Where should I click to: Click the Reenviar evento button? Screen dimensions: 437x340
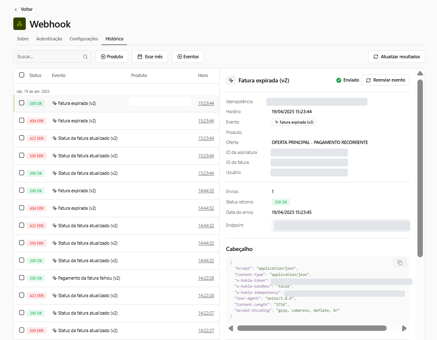[x=385, y=80]
